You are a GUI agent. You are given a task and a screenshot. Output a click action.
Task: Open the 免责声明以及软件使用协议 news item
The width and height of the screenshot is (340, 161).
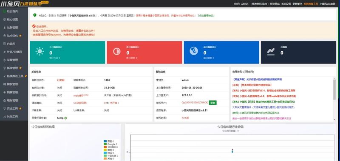252,85
